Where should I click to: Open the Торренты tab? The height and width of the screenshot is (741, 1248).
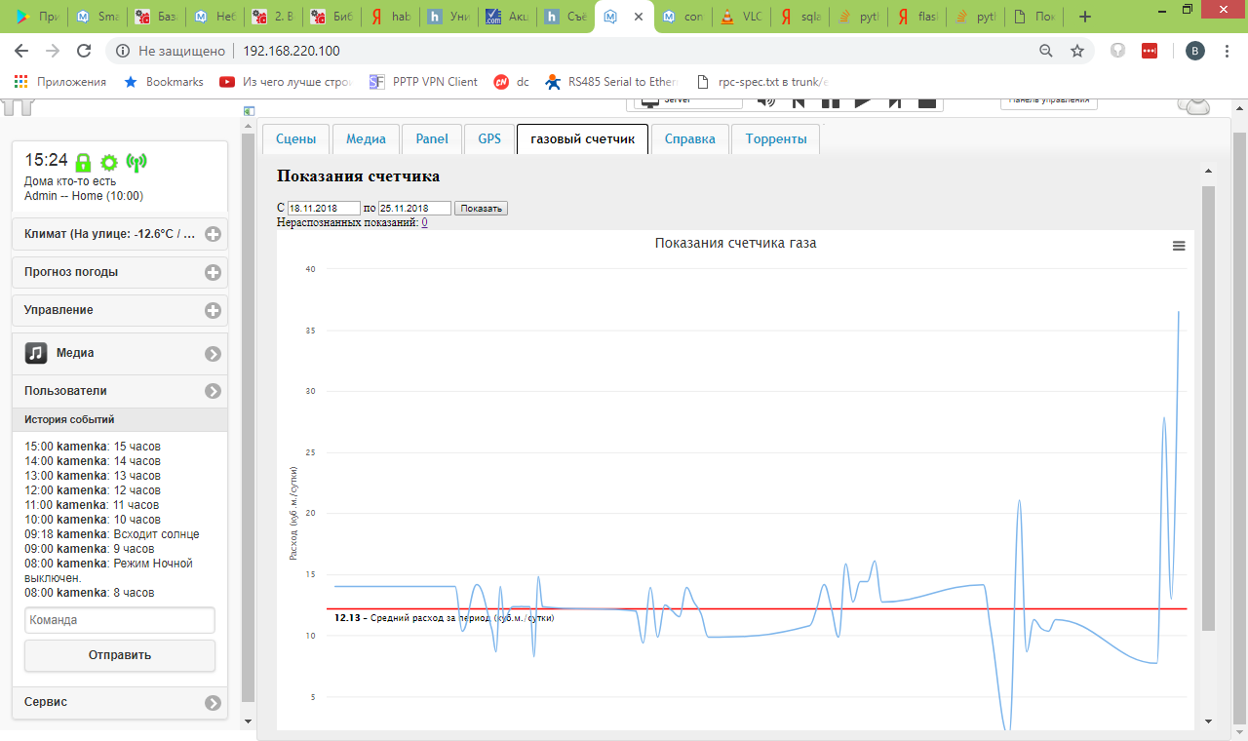(775, 139)
